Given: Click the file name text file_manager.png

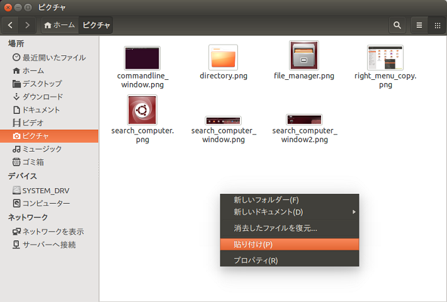Looking at the screenshot, I should point(304,75).
